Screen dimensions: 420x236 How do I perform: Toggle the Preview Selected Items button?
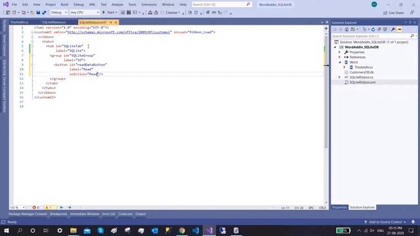click(399, 29)
